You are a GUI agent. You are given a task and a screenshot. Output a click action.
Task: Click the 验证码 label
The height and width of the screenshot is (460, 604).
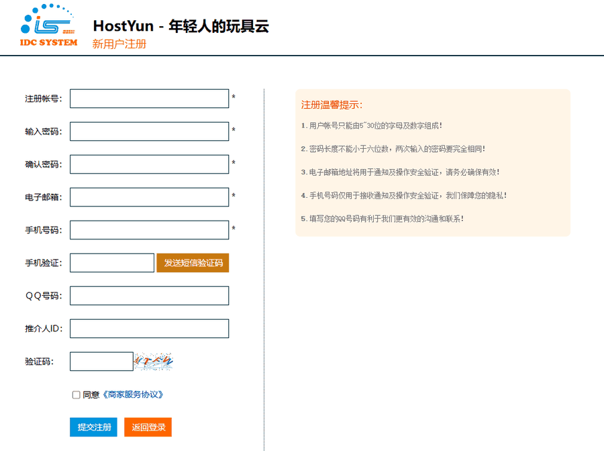40,362
